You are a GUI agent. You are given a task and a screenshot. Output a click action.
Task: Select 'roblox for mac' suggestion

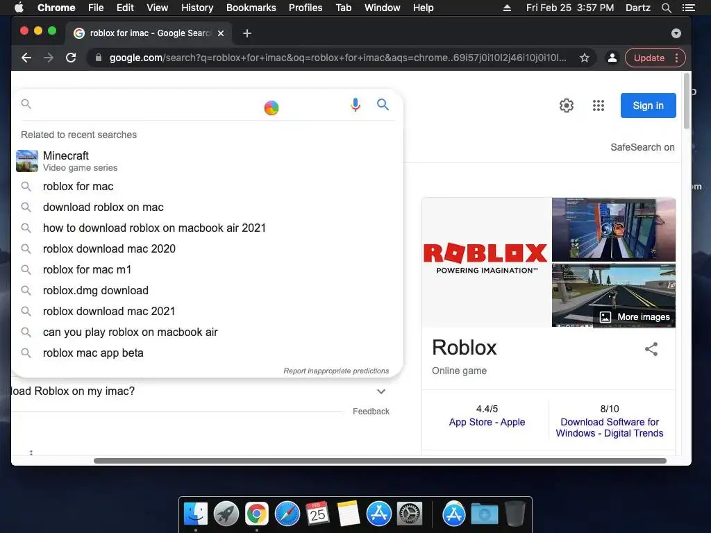tap(207, 186)
